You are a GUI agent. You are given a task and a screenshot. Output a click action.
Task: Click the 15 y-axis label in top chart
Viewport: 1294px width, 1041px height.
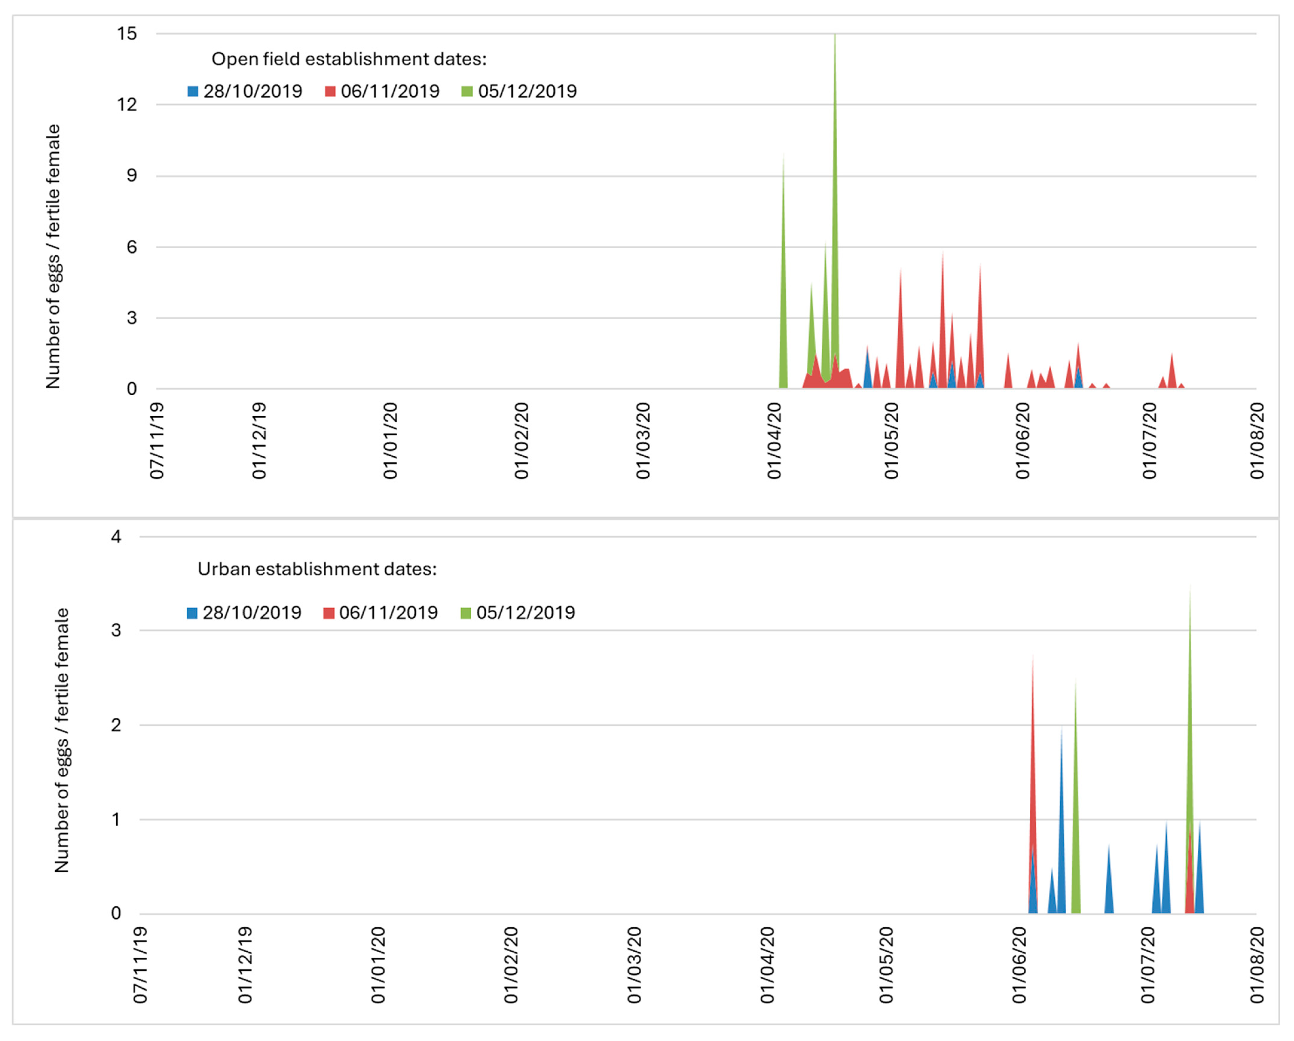pyautogui.click(x=127, y=34)
